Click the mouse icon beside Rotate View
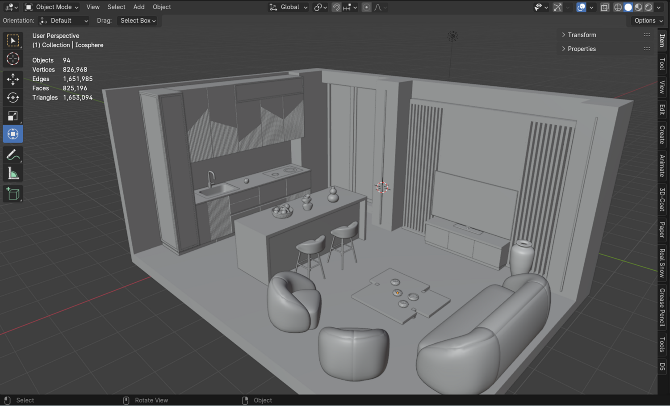The height and width of the screenshot is (406, 670). pos(126,400)
